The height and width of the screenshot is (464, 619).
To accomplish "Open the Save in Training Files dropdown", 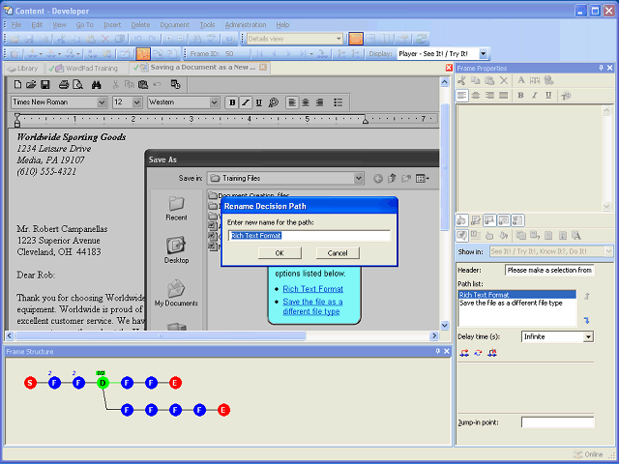I will [358, 178].
